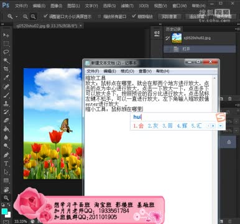
Task: Set history brush source for sj0520shu02.jpg snapshot
Action: (x=167, y=38)
